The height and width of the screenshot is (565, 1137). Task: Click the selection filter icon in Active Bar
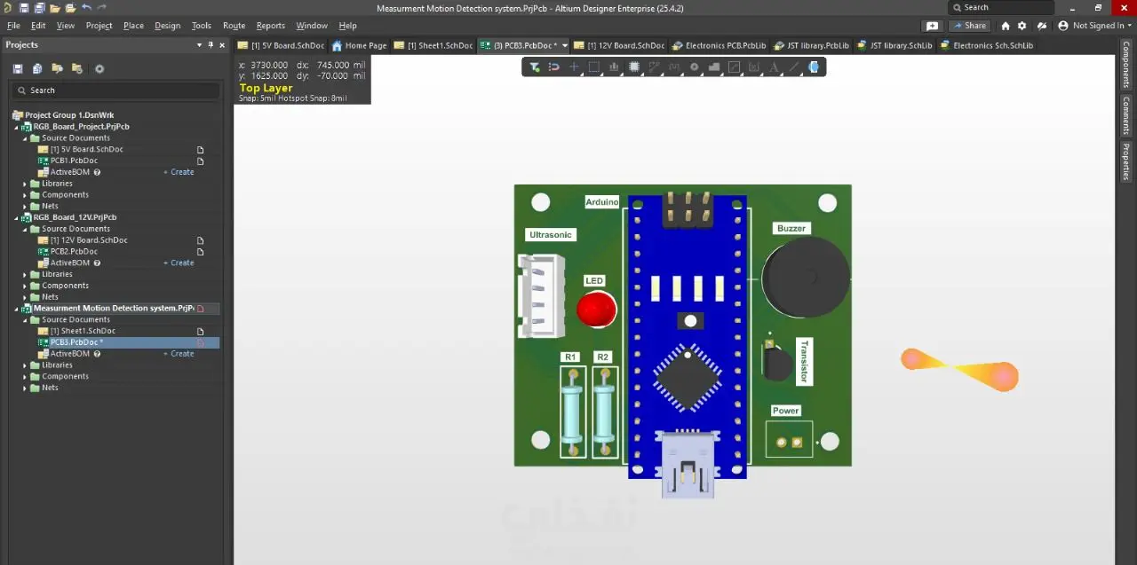click(x=535, y=67)
